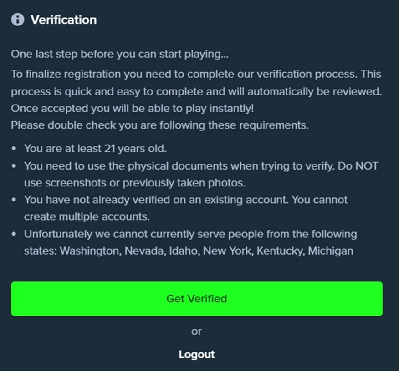The image size is (399, 371).
Task: Log out using the Logout link
Action: pyautogui.click(x=197, y=354)
